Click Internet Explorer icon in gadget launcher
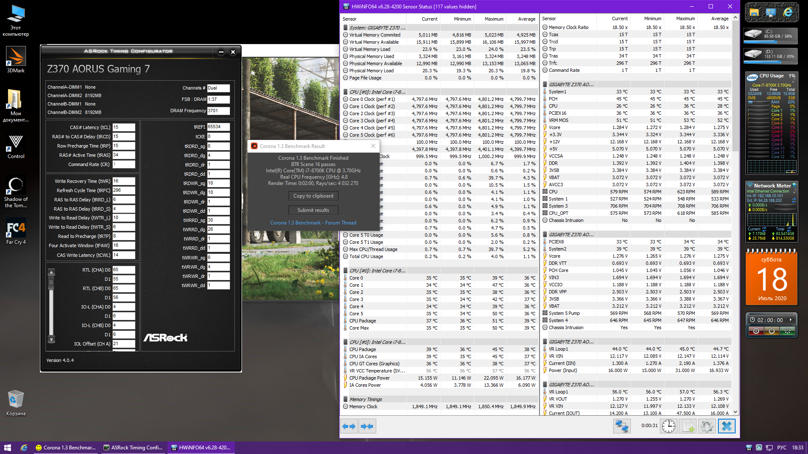This screenshot has width=808, height=454. pos(788,13)
